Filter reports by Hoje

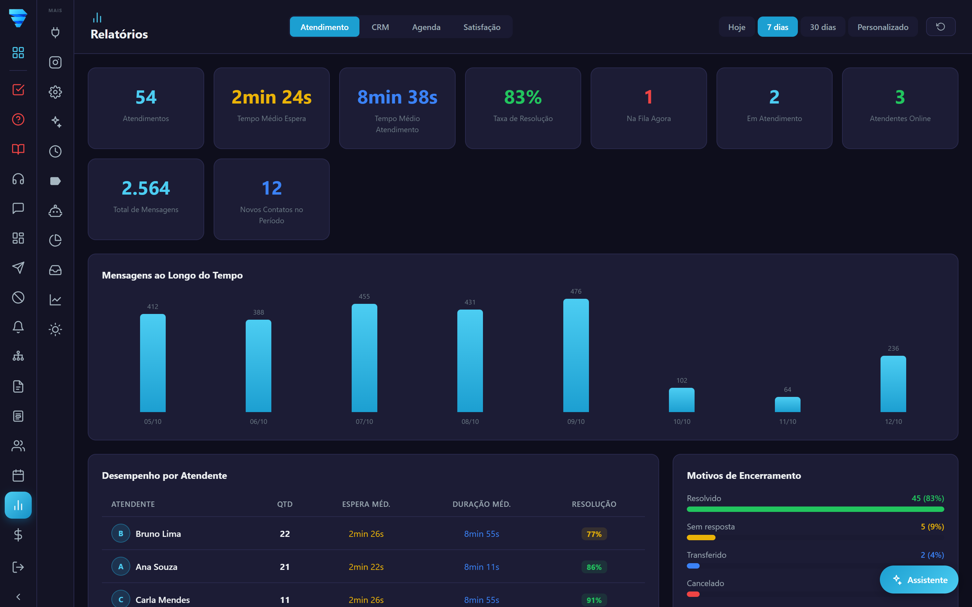point(737,27)
